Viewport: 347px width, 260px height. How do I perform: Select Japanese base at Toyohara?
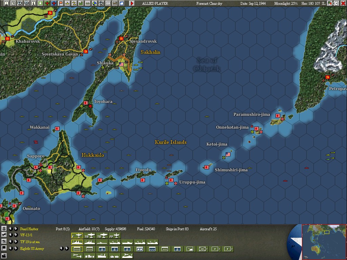point(86,103)
